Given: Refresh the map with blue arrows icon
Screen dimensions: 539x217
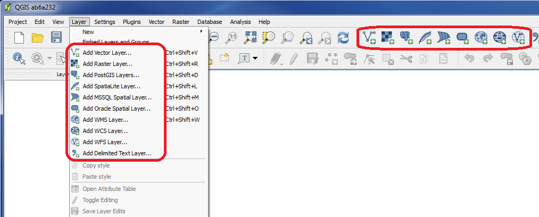Looking at the screenshot, I should pos(343,37).
